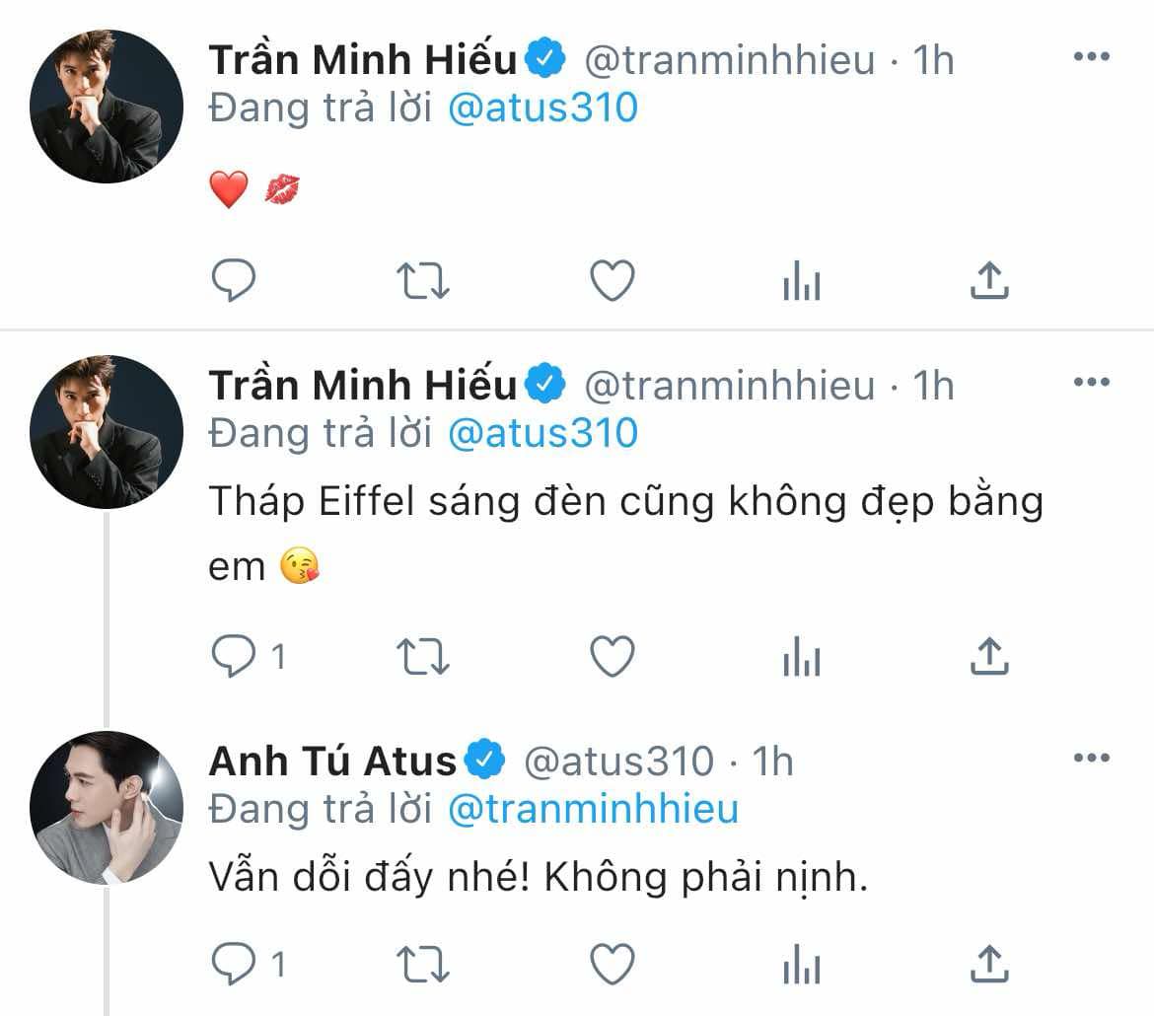Open @tranminhhieu mention in Atus's reply

(x=593, y=809)
